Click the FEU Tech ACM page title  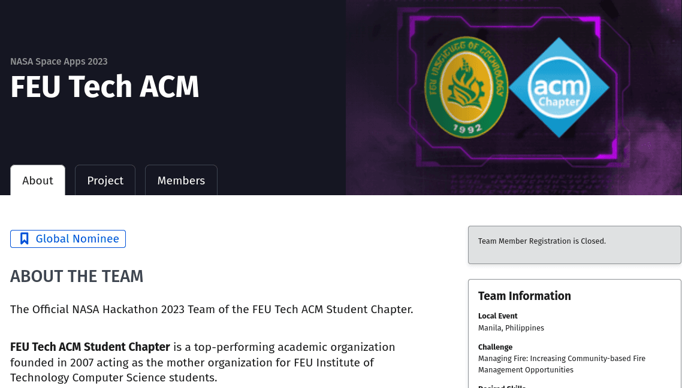(105, 87)
